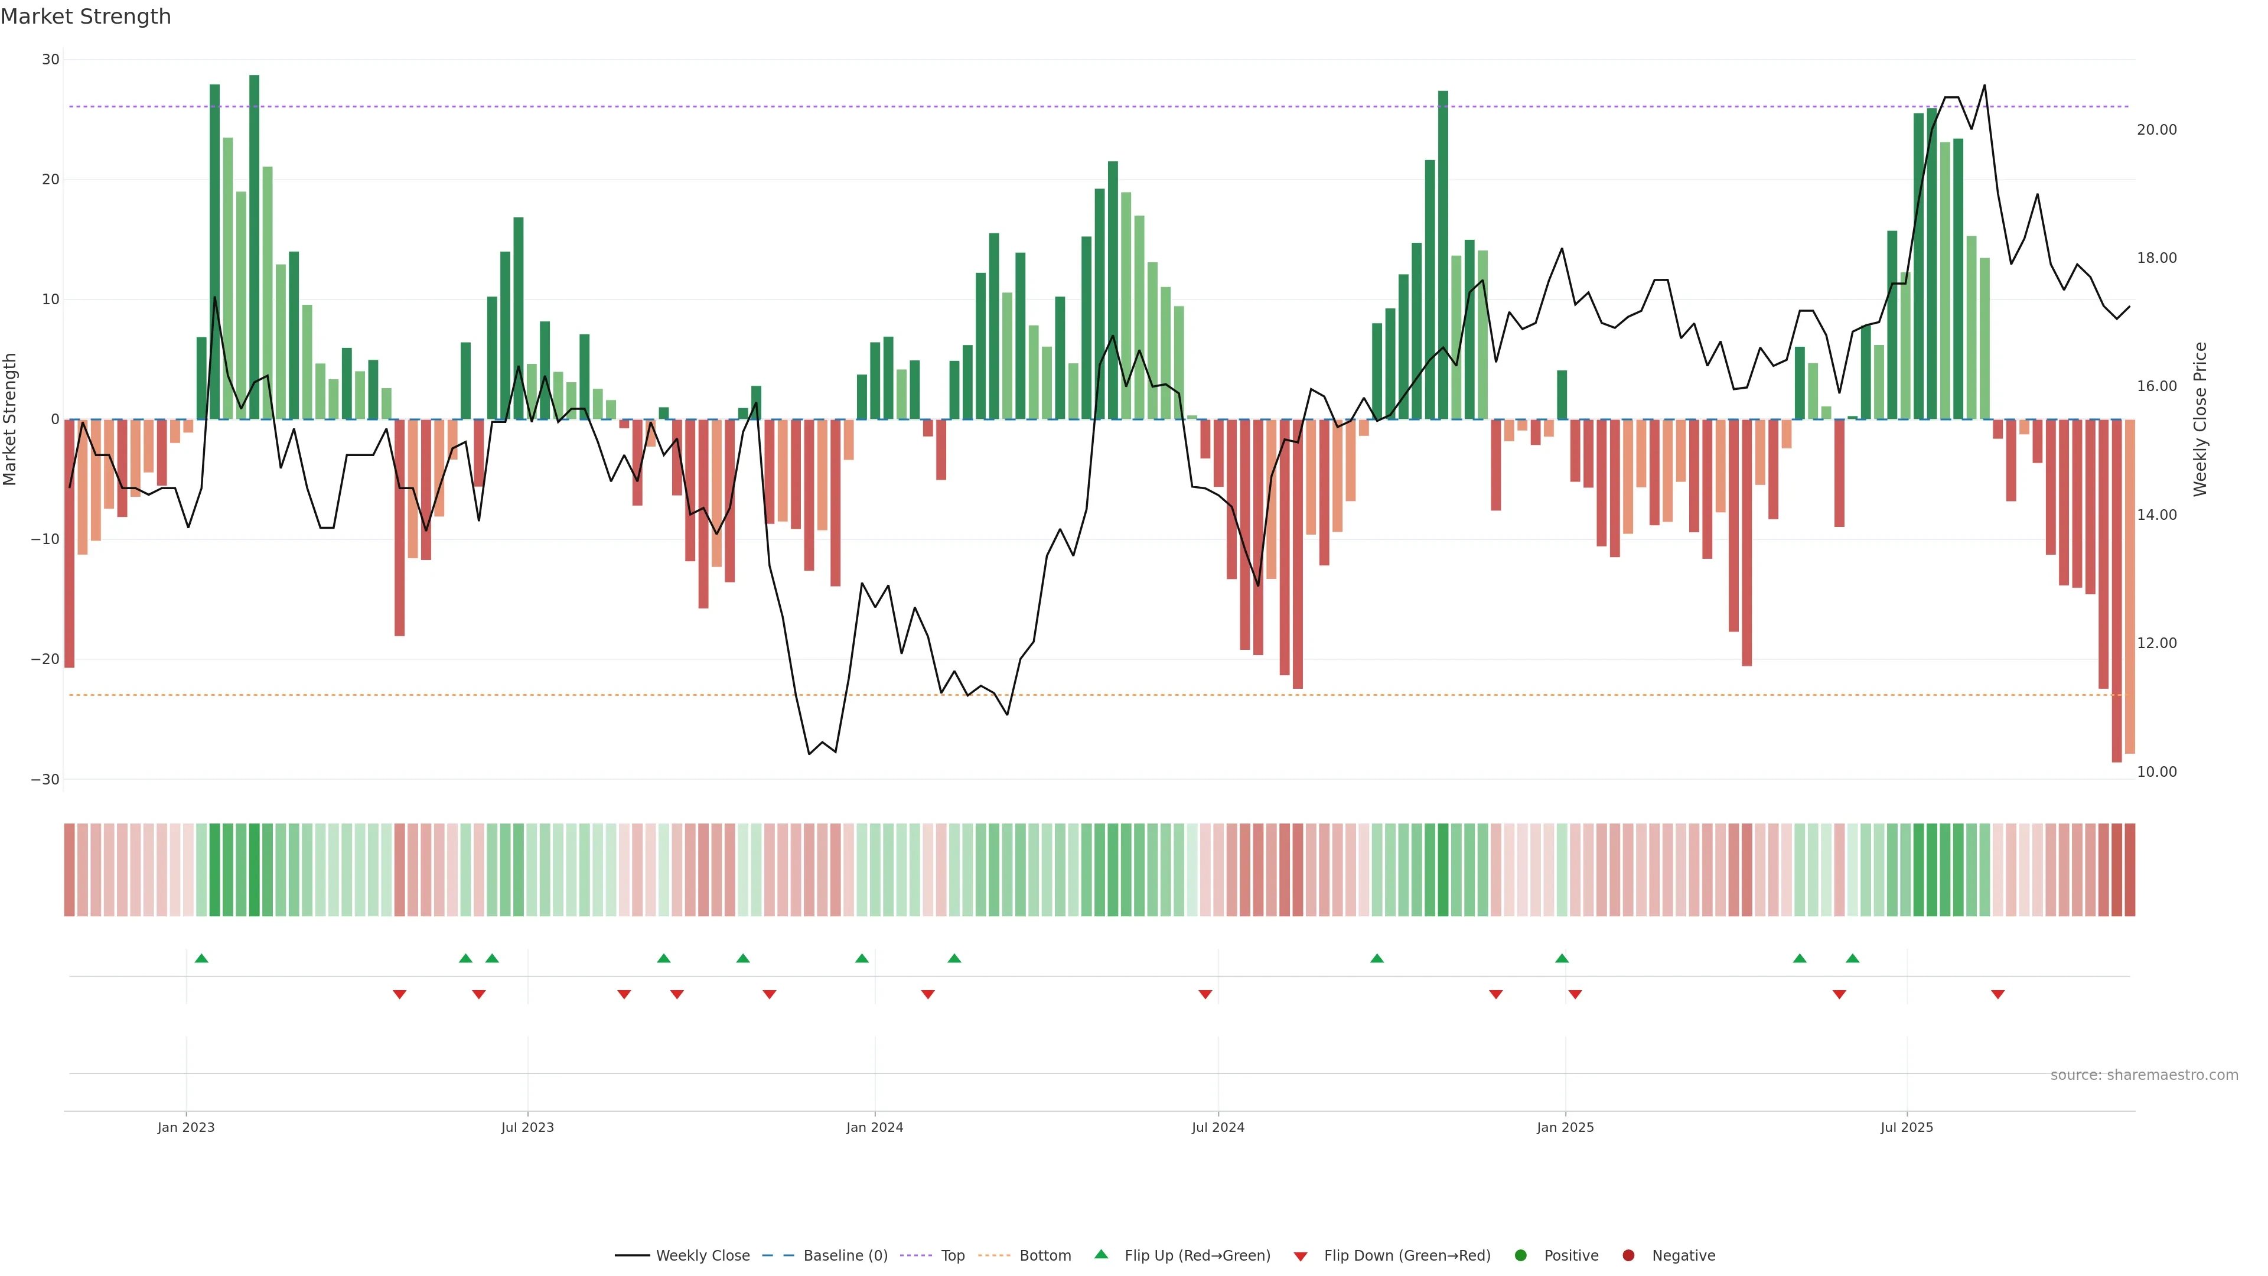Click the last red flip-down marker after Jul 2025

point(1997,994)
